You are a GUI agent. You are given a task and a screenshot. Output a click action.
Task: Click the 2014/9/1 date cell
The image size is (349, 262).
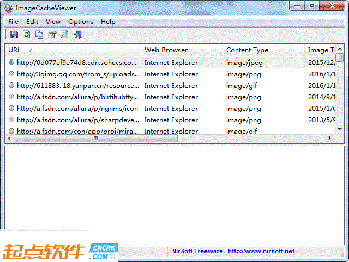point(321,97)
